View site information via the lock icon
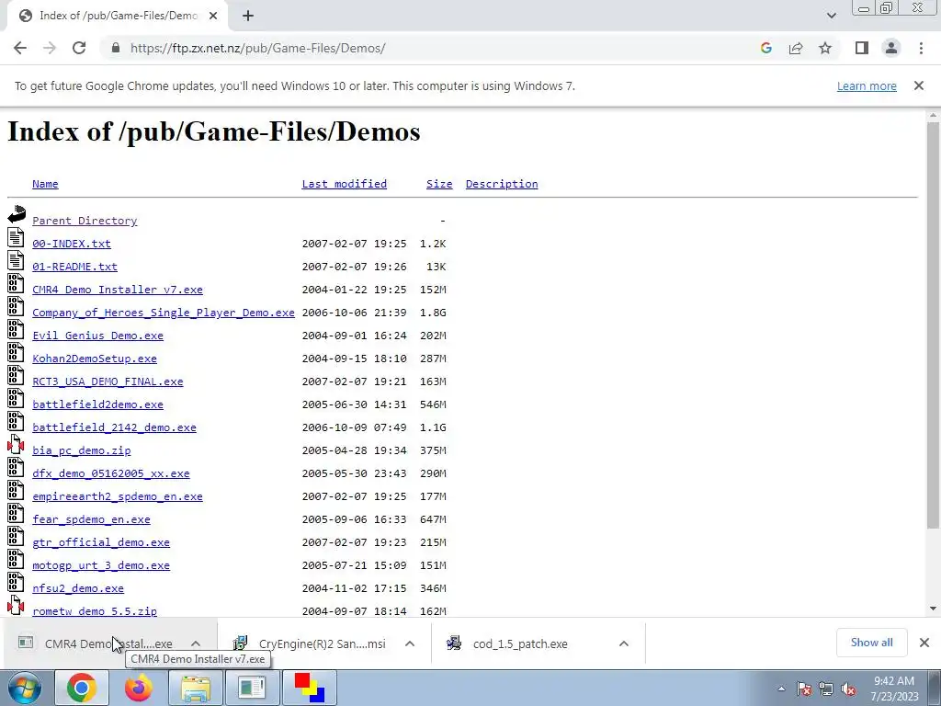 (116, 48)
